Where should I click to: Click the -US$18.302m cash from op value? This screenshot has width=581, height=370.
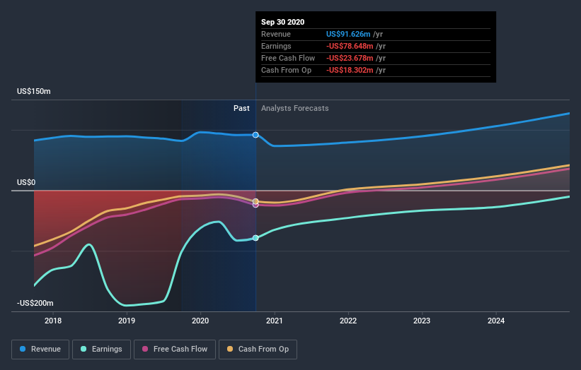350,70
